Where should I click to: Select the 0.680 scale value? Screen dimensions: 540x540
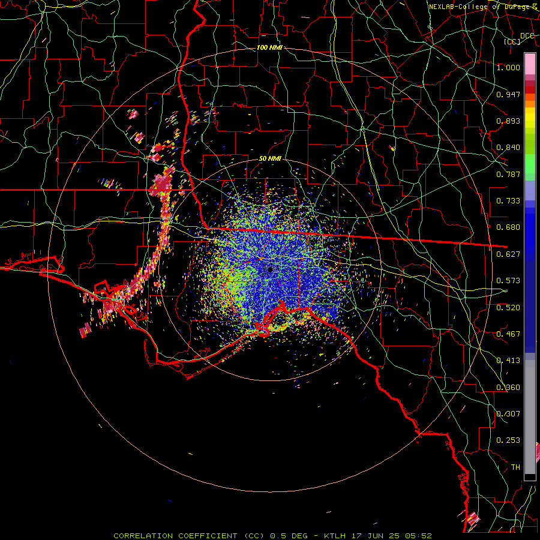(x=508, y=227)
